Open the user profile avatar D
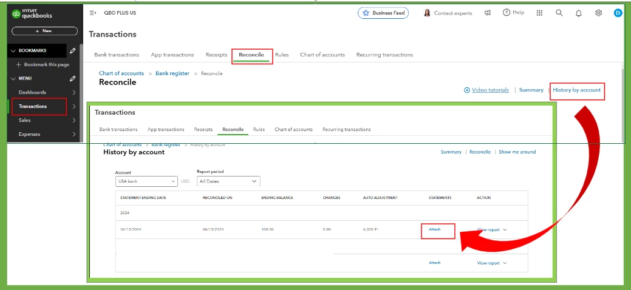This screenshot has width=631, height=290. pyautogui.click(x=618, y=13)
